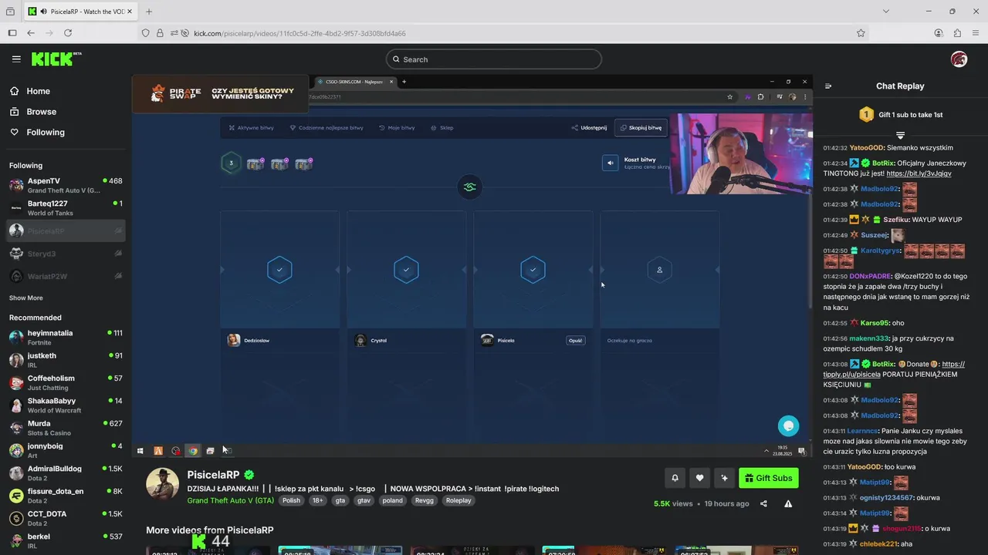Click Sklep tab in the video
988x555 pixels.
point(442,128)
